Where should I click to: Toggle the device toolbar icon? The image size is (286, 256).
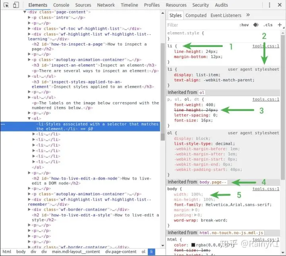tap(16, 5)
